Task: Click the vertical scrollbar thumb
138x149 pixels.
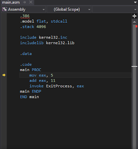Action: [x=134, y=87]
